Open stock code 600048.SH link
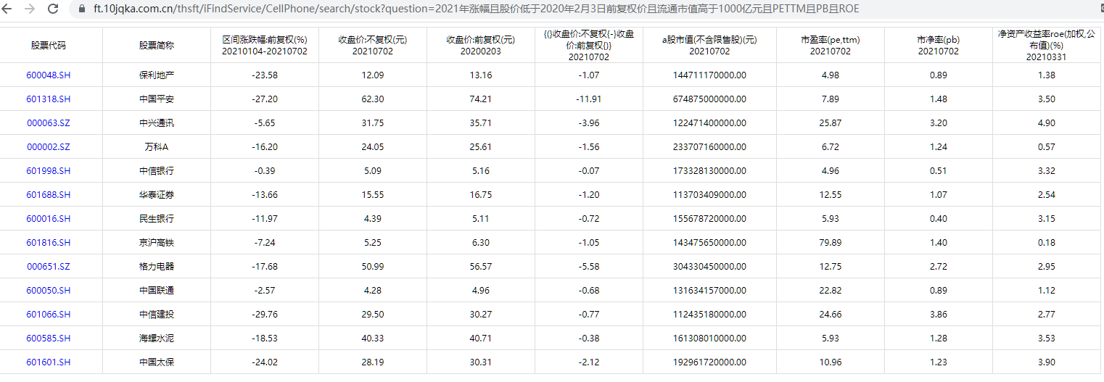The width and height of the screenshot is (1104, 382). coord(49,75)
